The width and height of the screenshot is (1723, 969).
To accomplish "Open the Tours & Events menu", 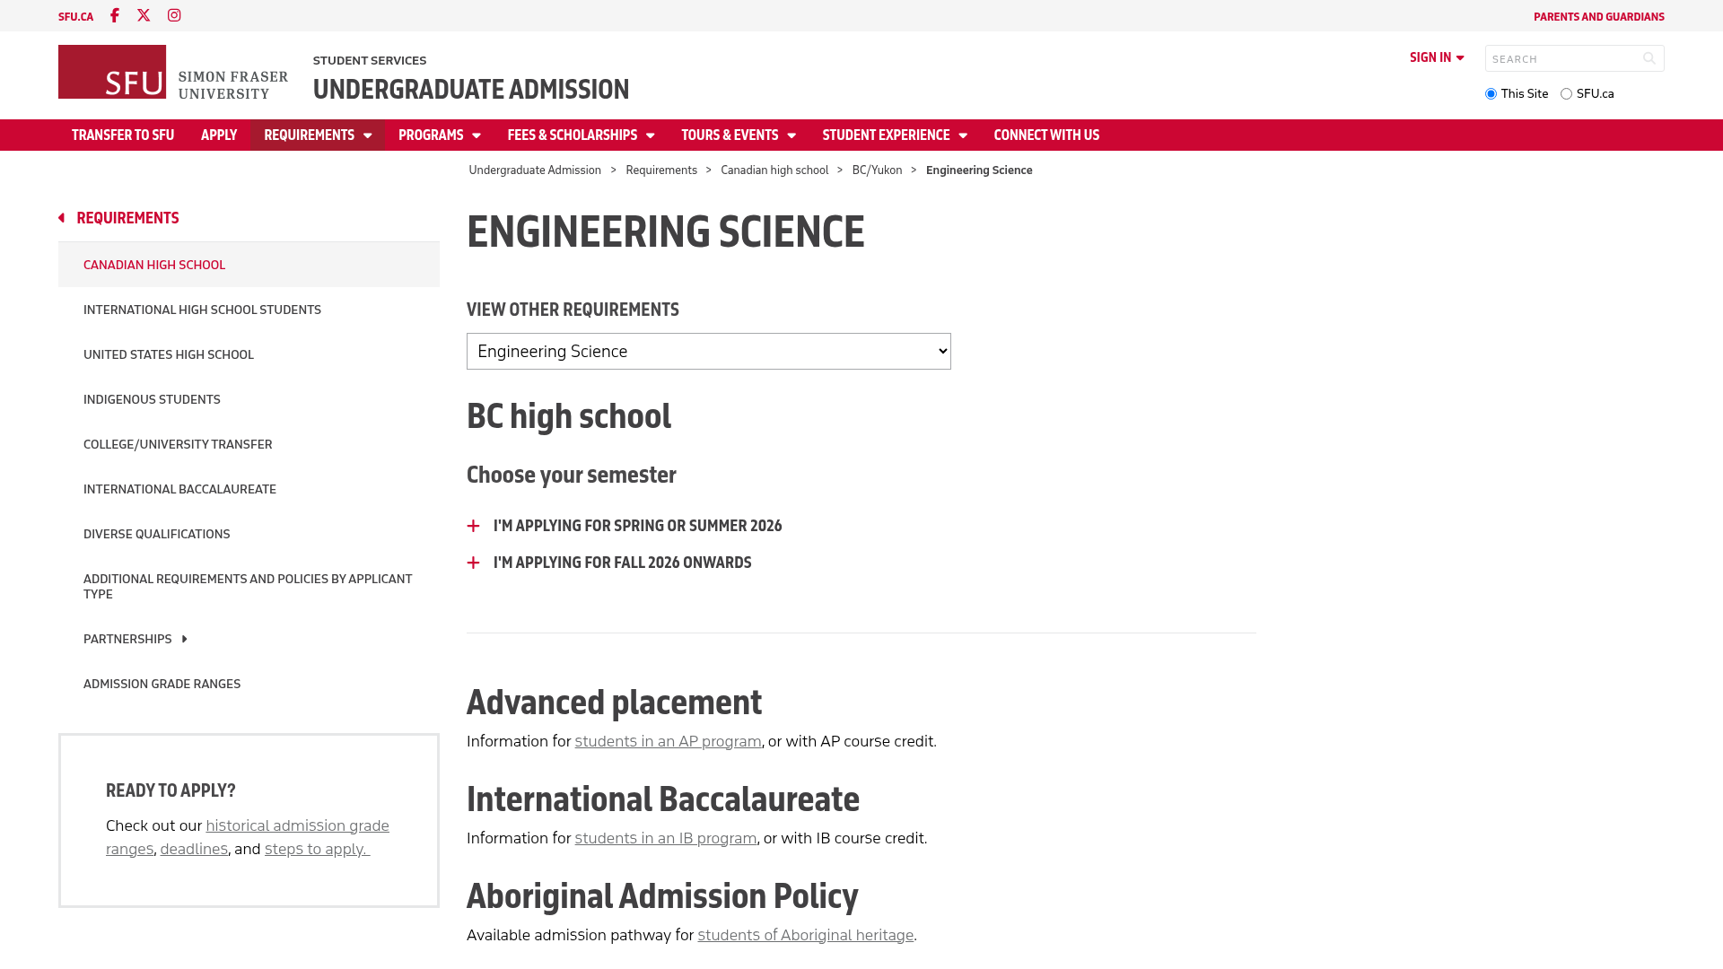I will 739,135.
